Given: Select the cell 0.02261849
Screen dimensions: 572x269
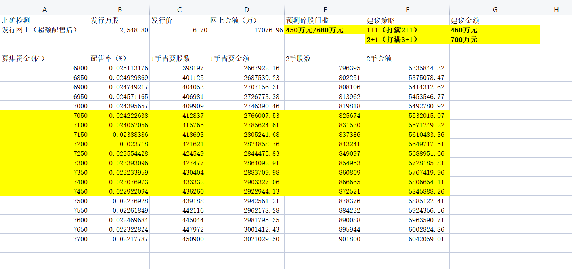Looking at the screenshot, I should (x=119, y=210).
